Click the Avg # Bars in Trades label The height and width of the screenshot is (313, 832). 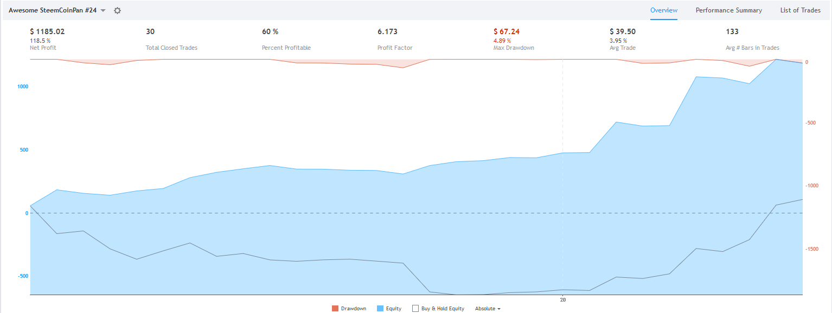pyautogui.click(x=752, y=48)
